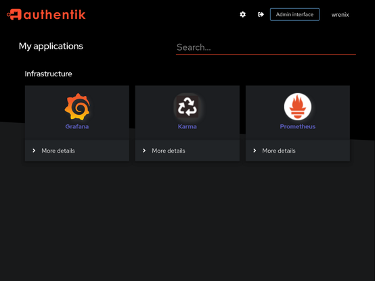Expand the chevron on Prometheus's card
Viewport: 375px width, 281px height.
(255, 151)
